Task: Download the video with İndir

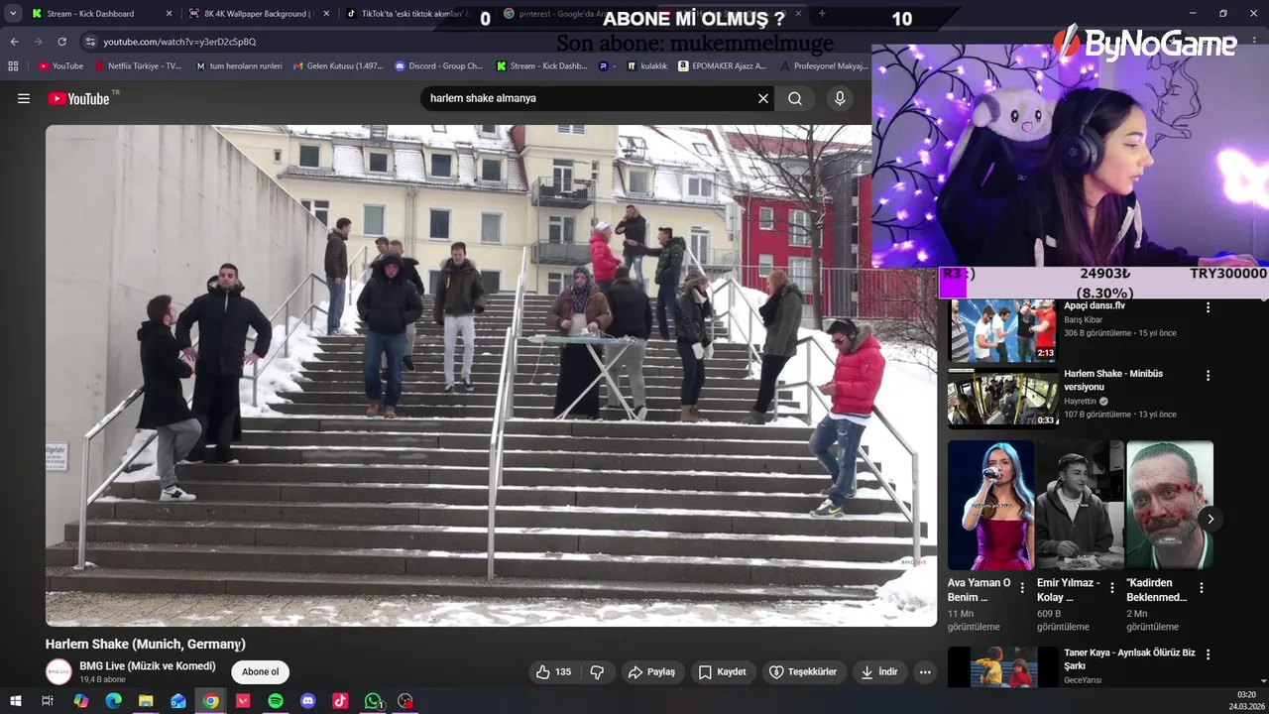Action: coord(879,672)
